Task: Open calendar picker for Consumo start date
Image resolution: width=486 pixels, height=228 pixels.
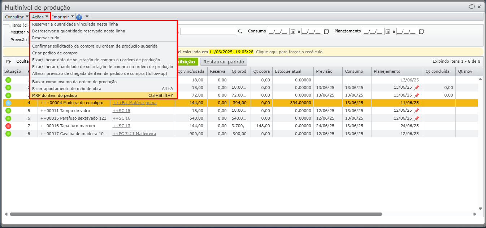Action: 293,32
